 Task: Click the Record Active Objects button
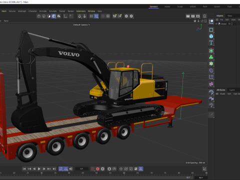[92, 169]
